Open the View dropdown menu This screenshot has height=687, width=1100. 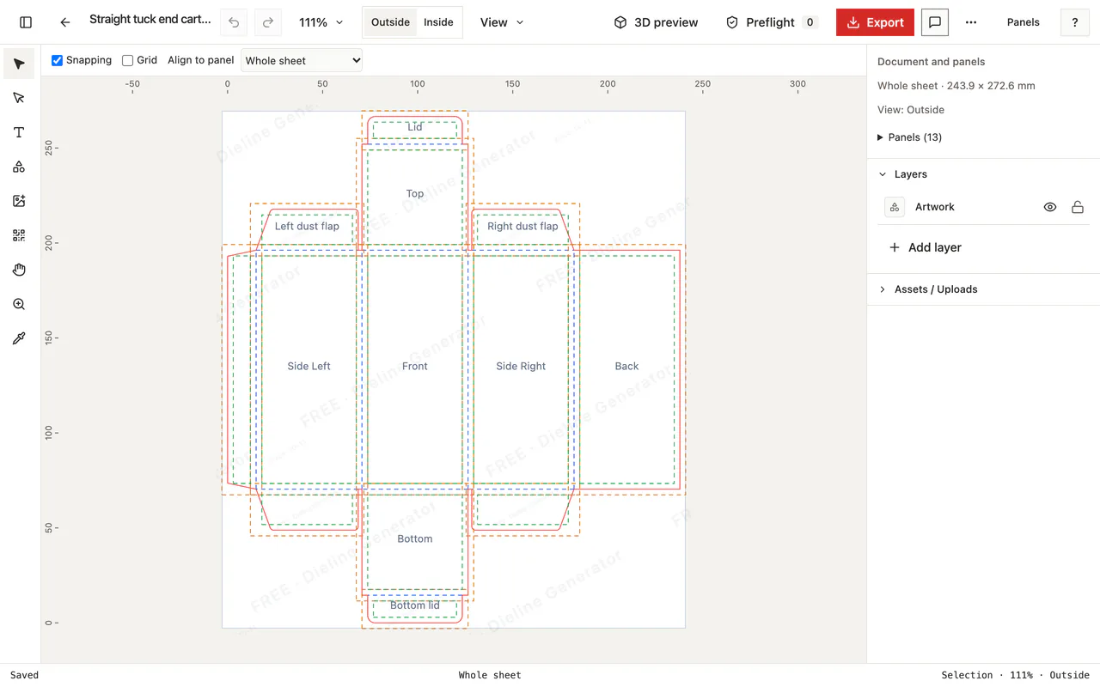point(502,22)
